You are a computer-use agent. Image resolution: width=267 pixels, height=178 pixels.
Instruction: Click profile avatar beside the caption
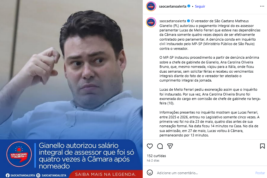point(151,22)
